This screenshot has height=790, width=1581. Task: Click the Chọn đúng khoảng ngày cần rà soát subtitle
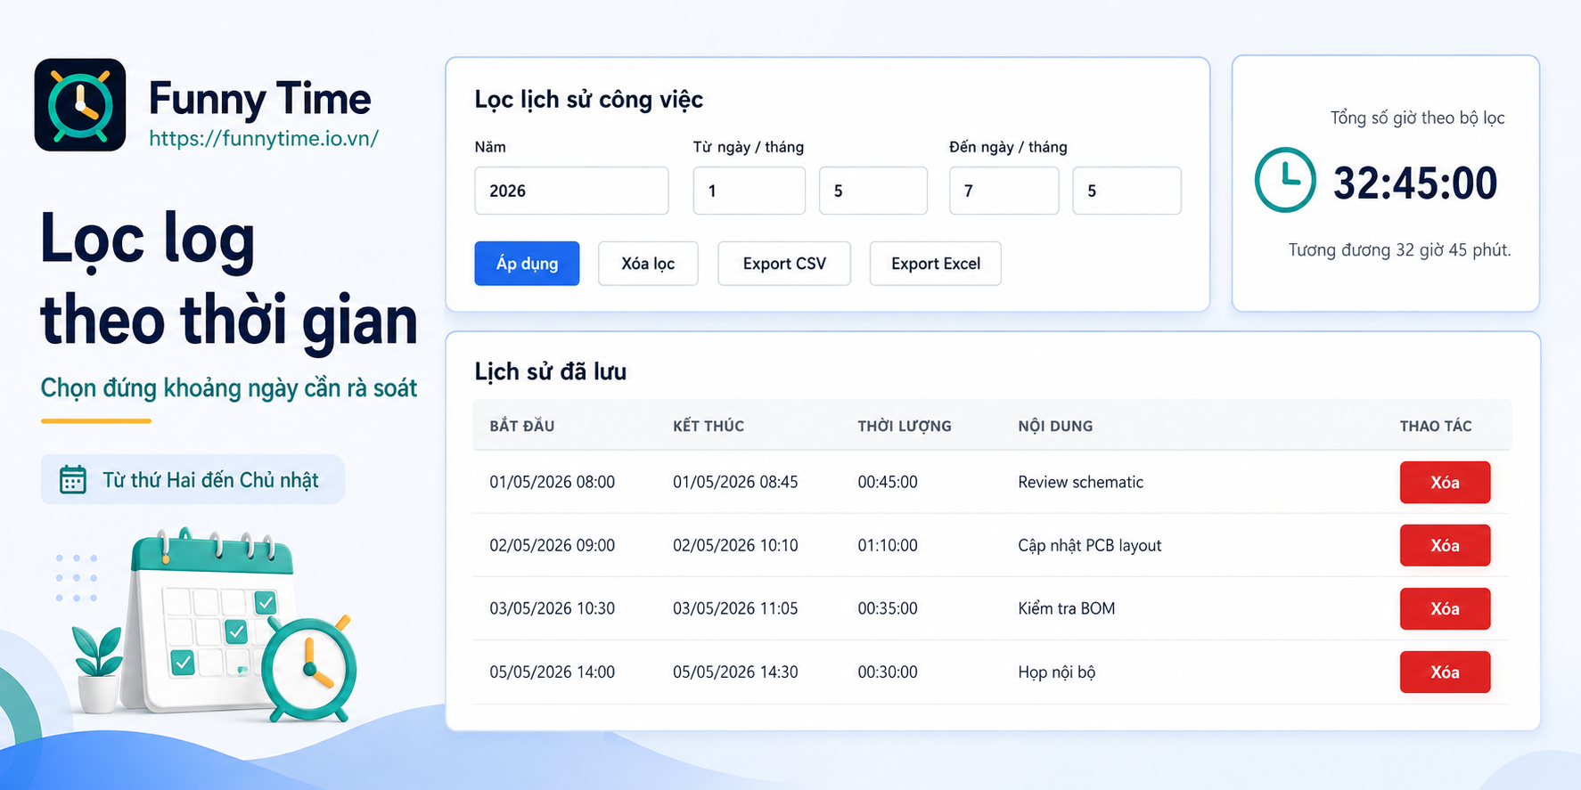pyautogui.click(x=229, y=388)
